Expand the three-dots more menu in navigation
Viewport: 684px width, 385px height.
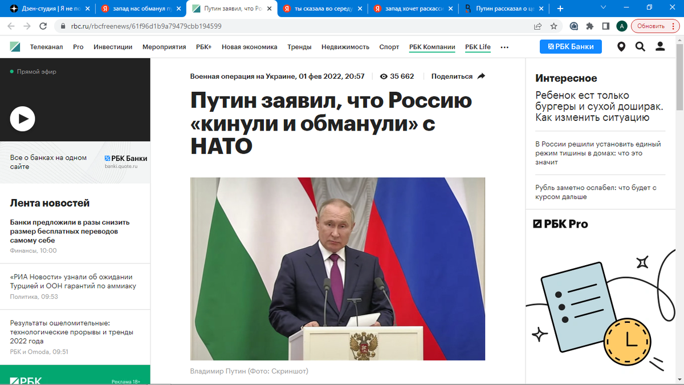(504, 47)
